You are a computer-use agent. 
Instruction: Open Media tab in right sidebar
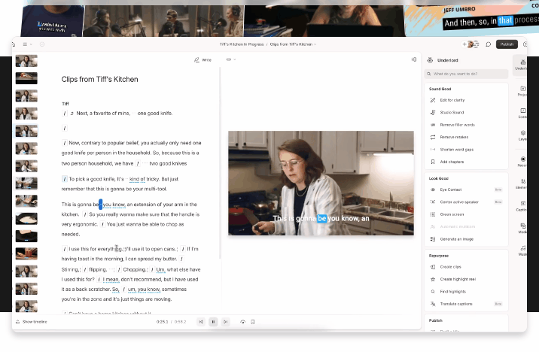(x=523, y=229)
